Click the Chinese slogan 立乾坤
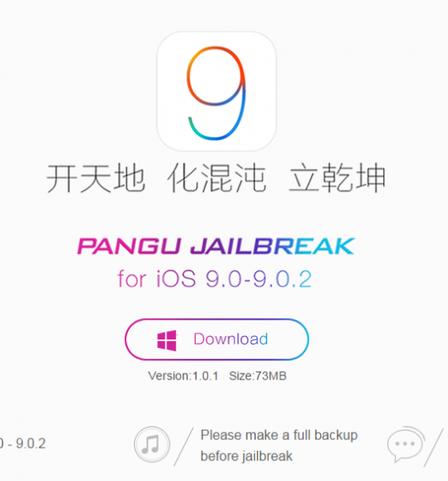Screen dimensions: 448x481 pos(337,178)
